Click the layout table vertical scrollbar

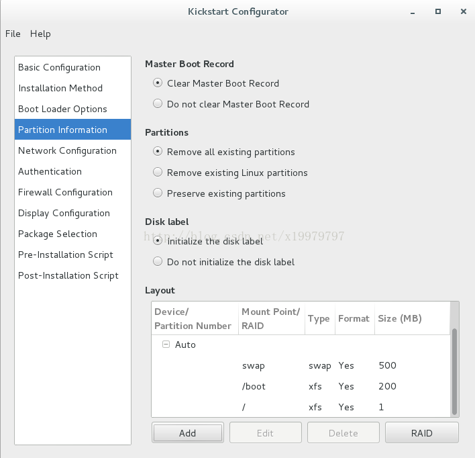point(454,371)
